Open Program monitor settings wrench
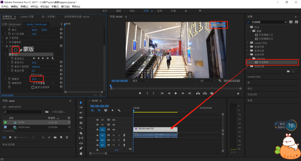 point(220,80)
